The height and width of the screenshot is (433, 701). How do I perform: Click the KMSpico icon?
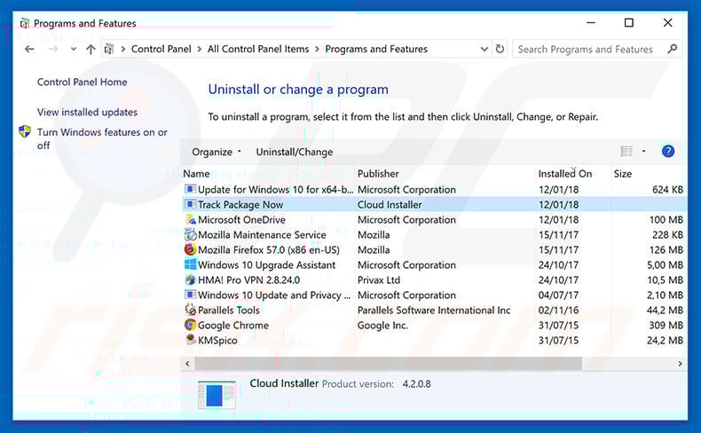[x=191, y=340]
